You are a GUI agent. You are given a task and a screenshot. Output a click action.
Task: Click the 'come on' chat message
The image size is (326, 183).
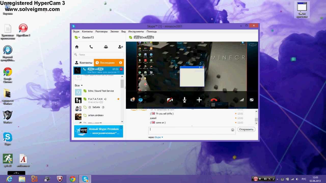click(x=158, y=123)
